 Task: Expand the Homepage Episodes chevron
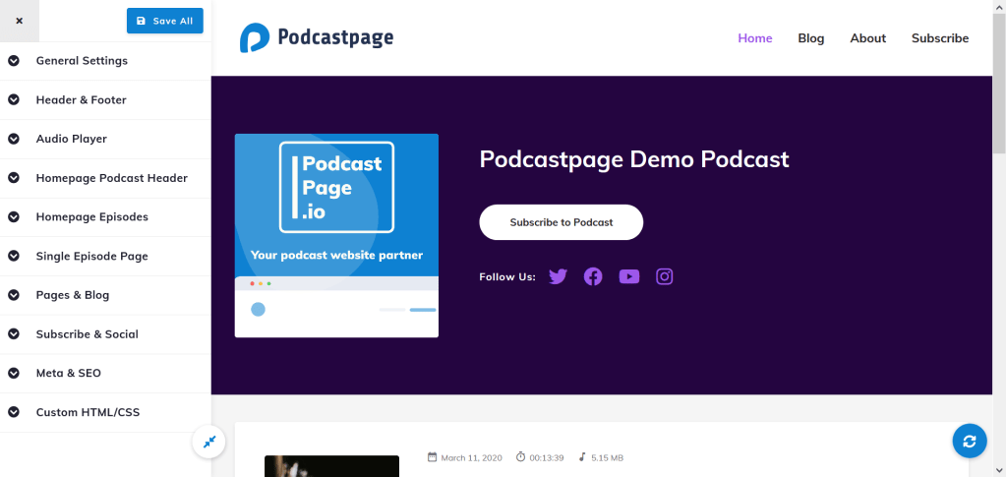pos(14,217)
